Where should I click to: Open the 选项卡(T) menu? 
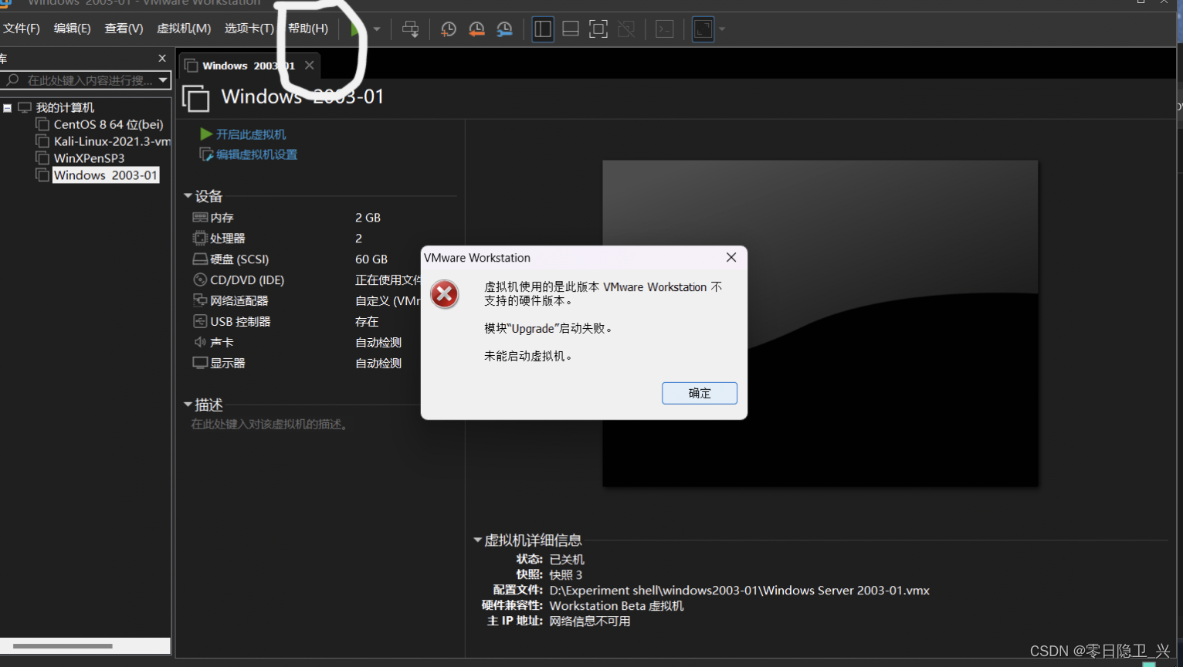249,29
